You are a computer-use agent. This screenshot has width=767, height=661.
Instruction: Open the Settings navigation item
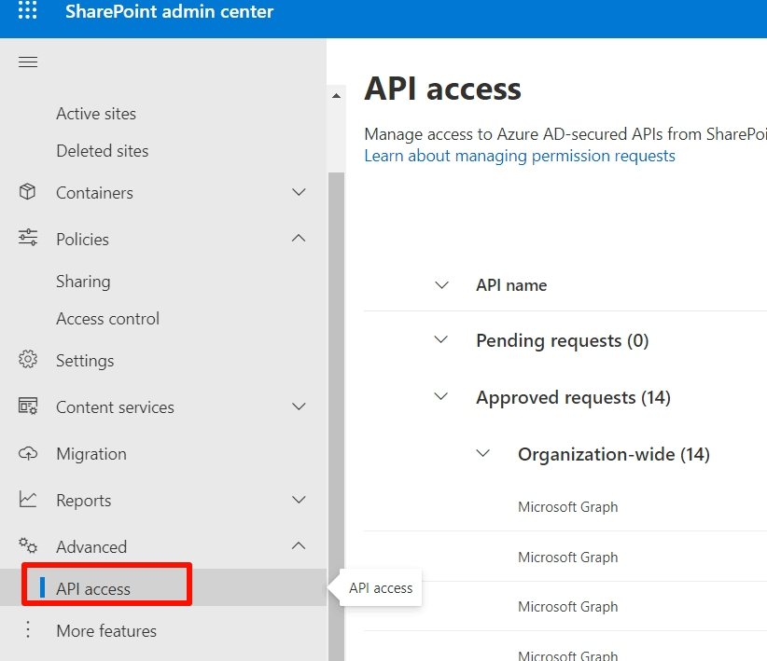coord(85,361)
